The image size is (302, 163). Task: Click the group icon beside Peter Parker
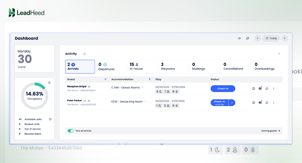coord(89,101)
